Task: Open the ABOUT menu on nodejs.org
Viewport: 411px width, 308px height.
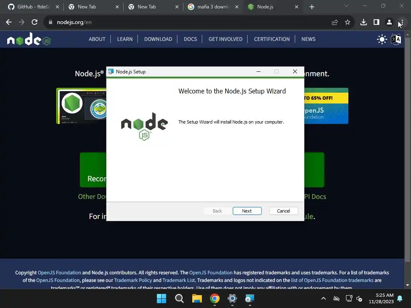Action: pos(97,39)
